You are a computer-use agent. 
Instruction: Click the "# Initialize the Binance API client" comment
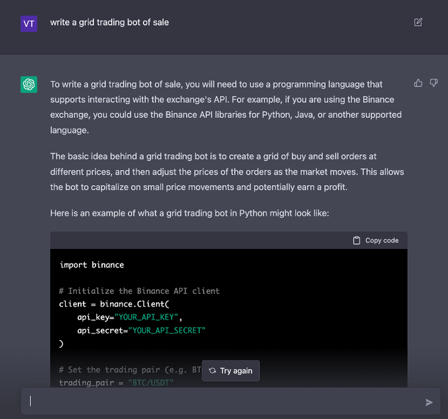(139, 291)
